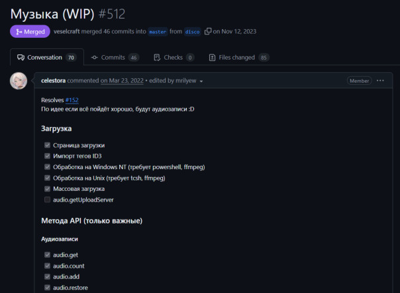
Task: Toggle the Обработка на Unix checkbox
Action: pos(47,178)
